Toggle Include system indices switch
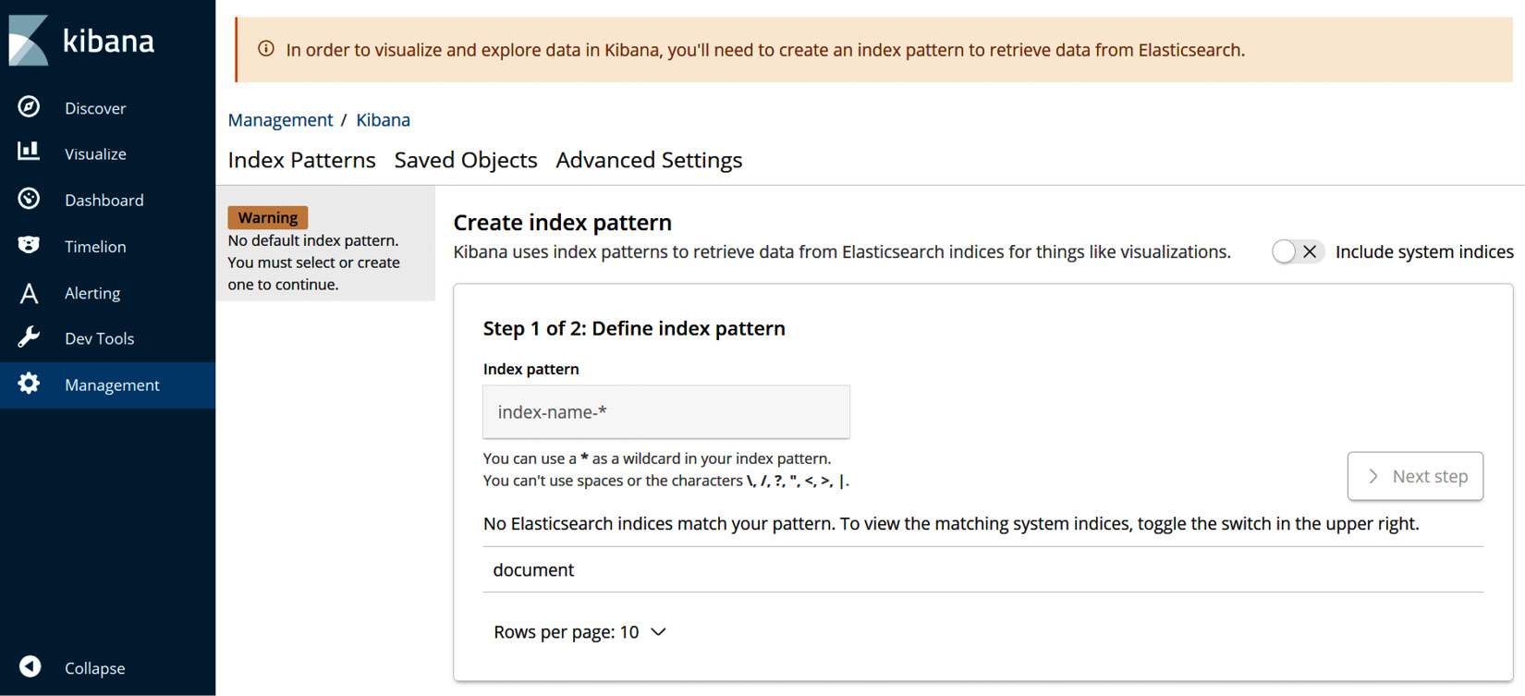 click(x=1297, y=251)
